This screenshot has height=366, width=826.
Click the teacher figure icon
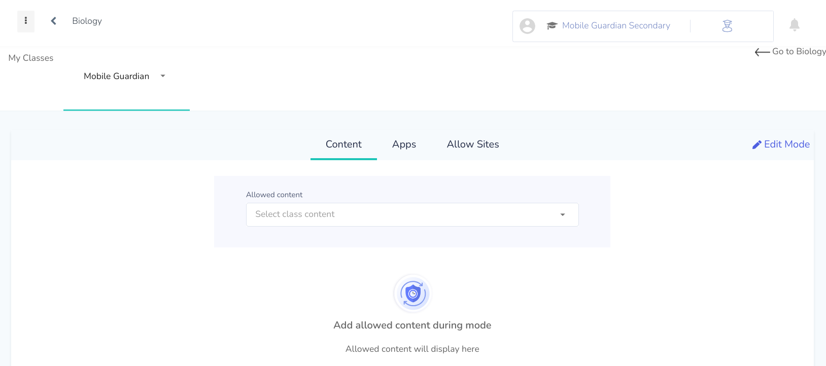[x=727, y=26]
